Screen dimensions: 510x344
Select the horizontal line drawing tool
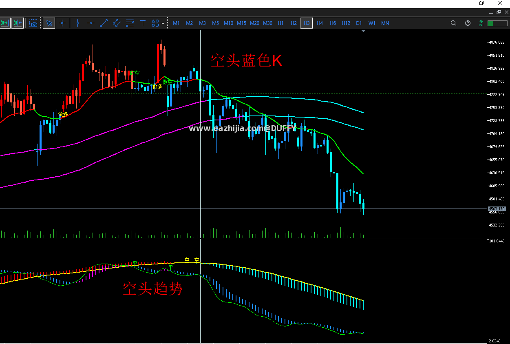coord(91,23)
